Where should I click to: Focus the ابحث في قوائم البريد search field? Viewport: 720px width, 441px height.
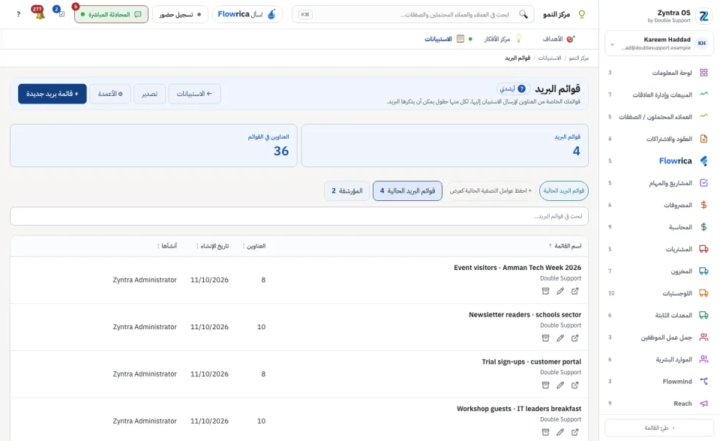point(299,216)
